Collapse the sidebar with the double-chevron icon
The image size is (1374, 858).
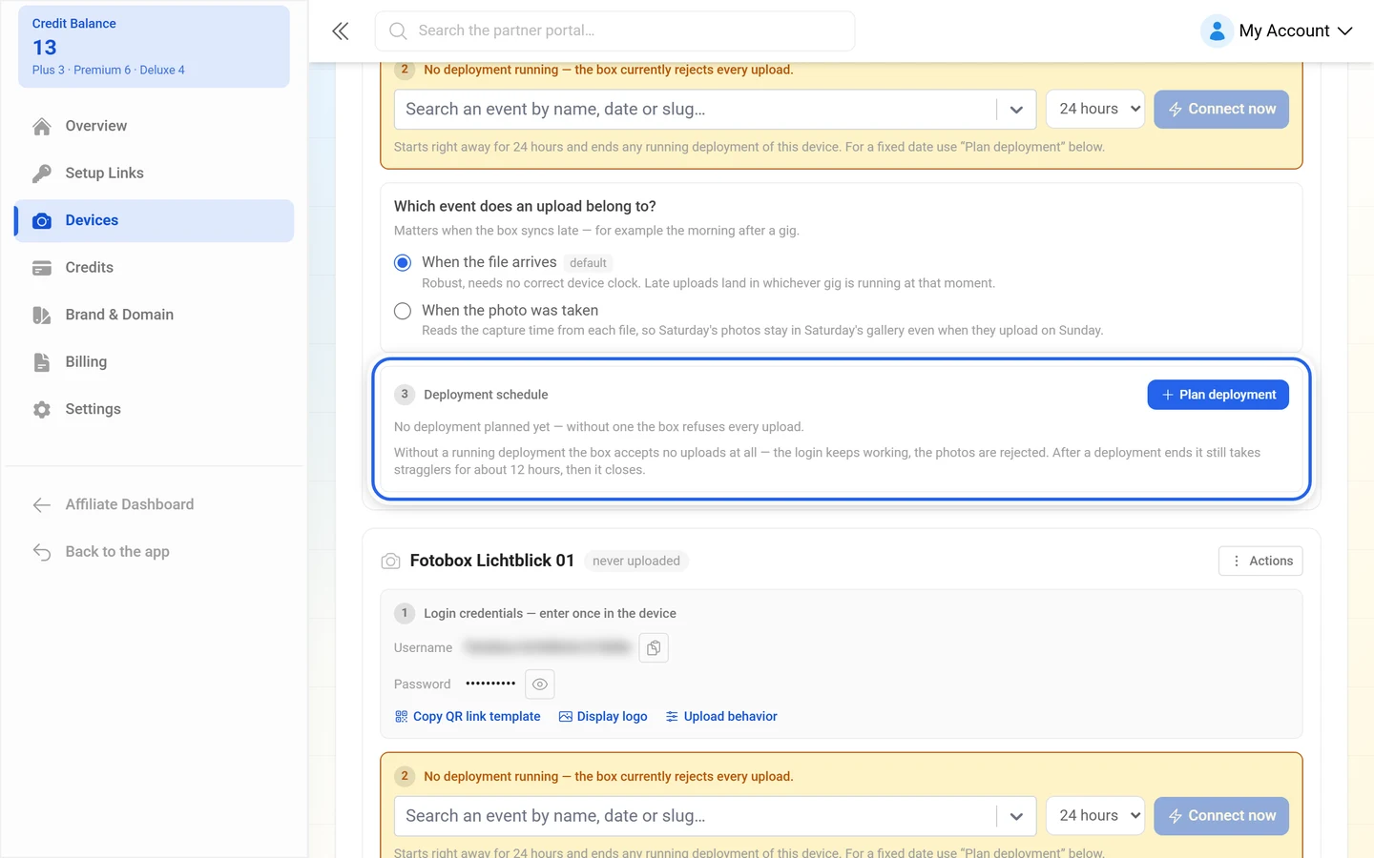pos(341,31)
